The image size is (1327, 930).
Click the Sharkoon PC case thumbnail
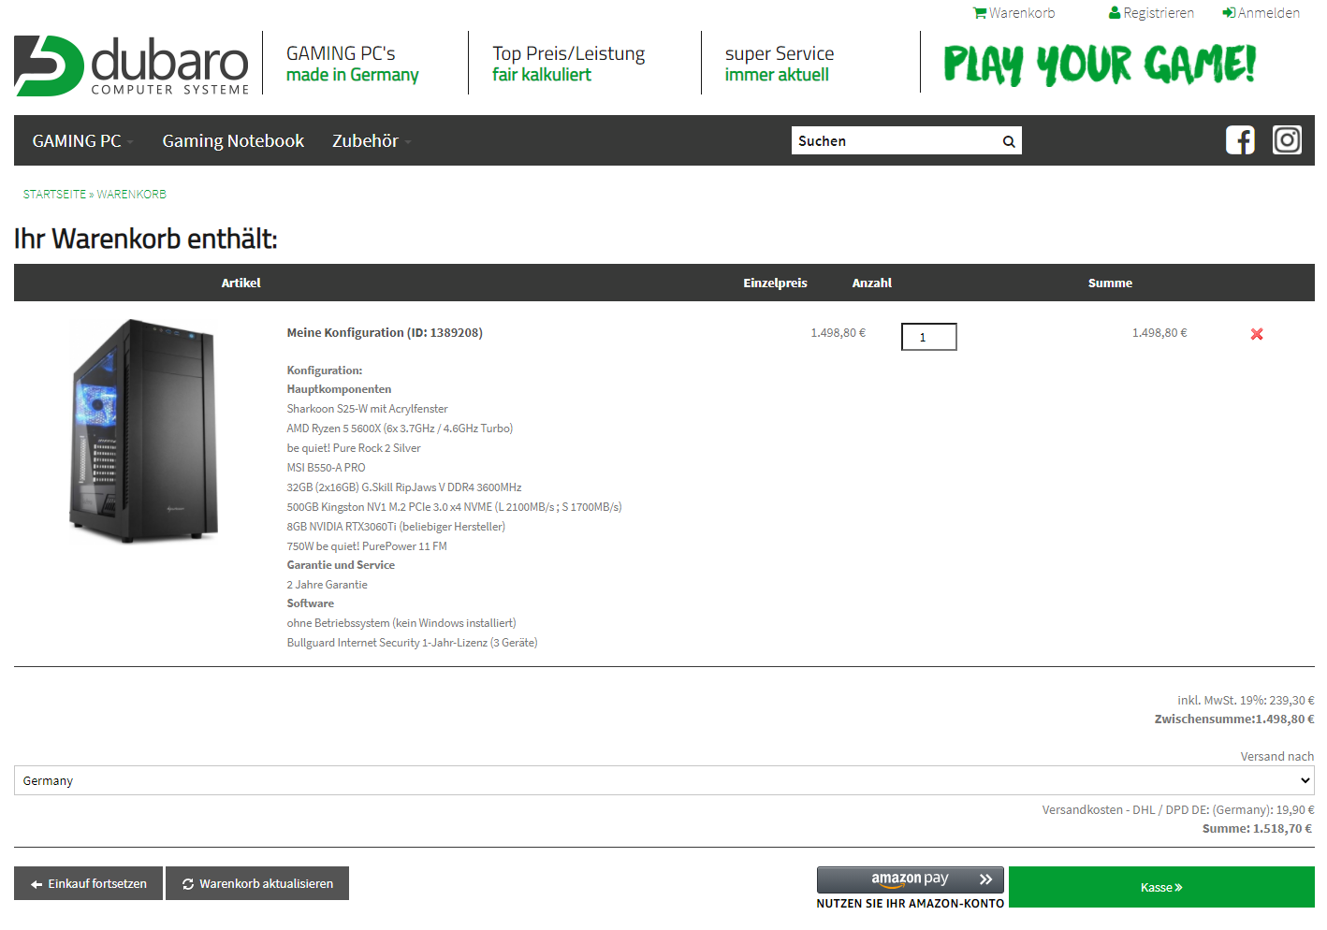[144, 431]
